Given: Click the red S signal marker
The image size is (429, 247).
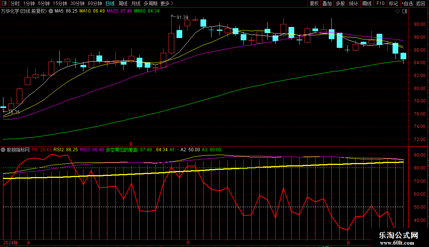Looking at the screenshot, I should pyautogui.click(x=131, y=144).
